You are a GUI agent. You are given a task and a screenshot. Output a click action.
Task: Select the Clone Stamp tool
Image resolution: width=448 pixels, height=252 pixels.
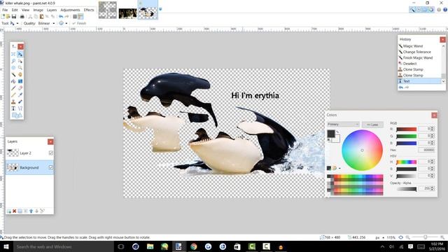(x=13, y=101)
